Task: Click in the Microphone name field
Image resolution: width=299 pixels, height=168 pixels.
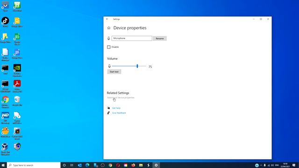Action: click(x=132, y=38)
